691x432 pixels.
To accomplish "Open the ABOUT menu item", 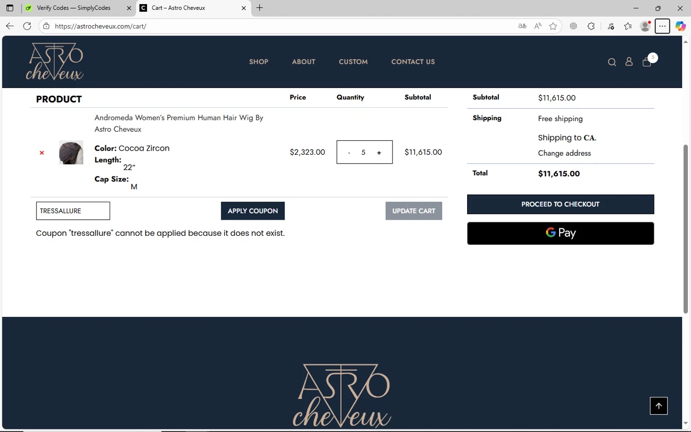I will [x=304, y=62].
